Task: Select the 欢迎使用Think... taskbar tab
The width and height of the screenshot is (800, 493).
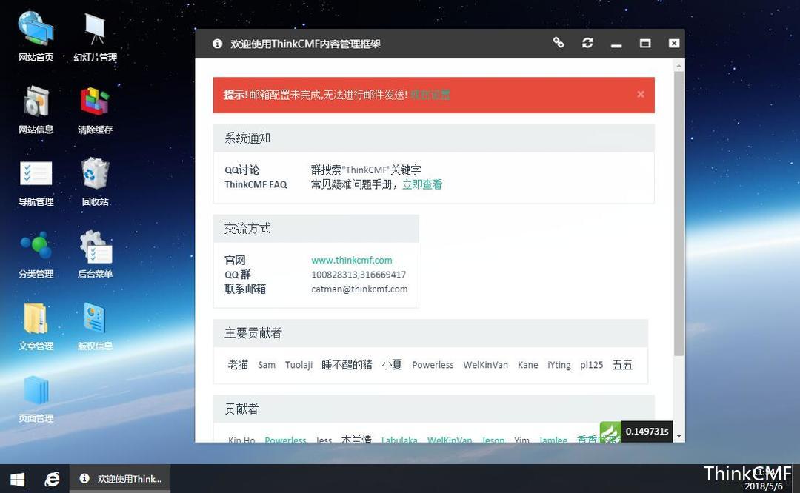Action: coord(121,479)
